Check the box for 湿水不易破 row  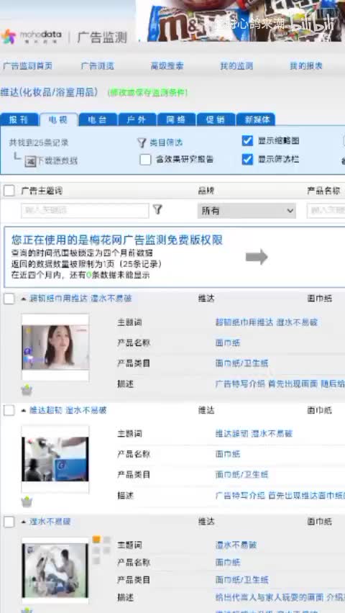(9, 522)
